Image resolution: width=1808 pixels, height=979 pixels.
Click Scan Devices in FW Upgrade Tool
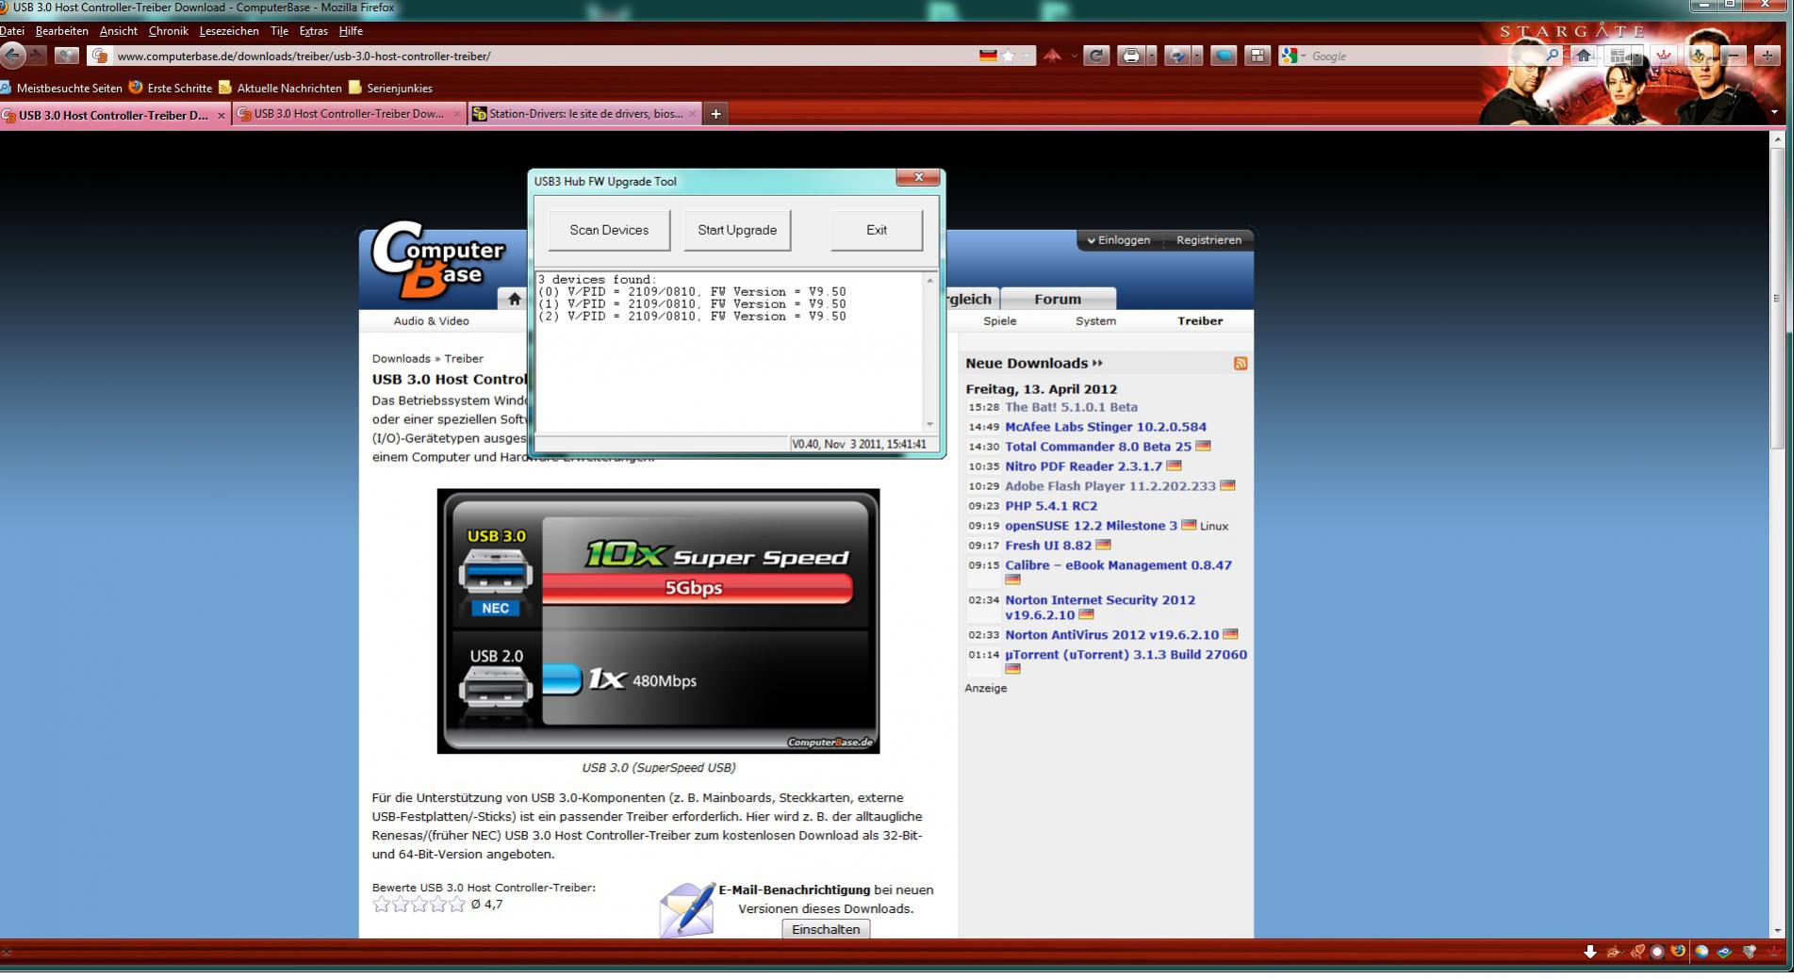tap(609, 230)
